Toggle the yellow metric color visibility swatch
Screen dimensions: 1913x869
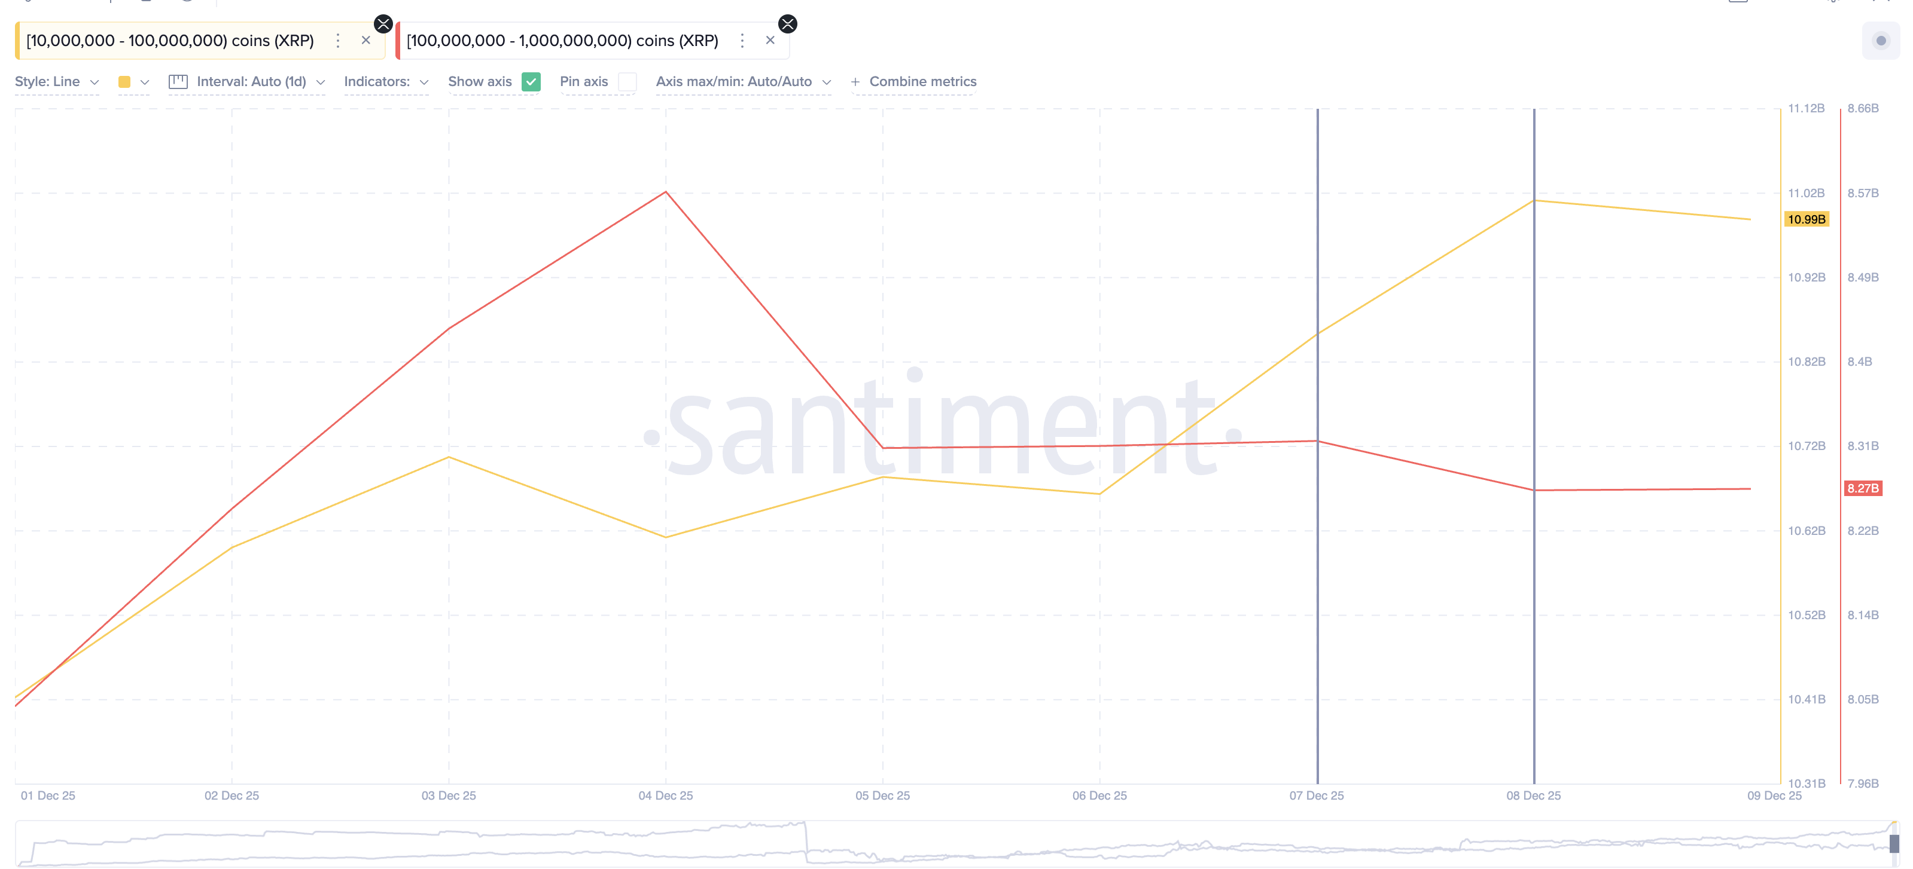pos(124,82)
